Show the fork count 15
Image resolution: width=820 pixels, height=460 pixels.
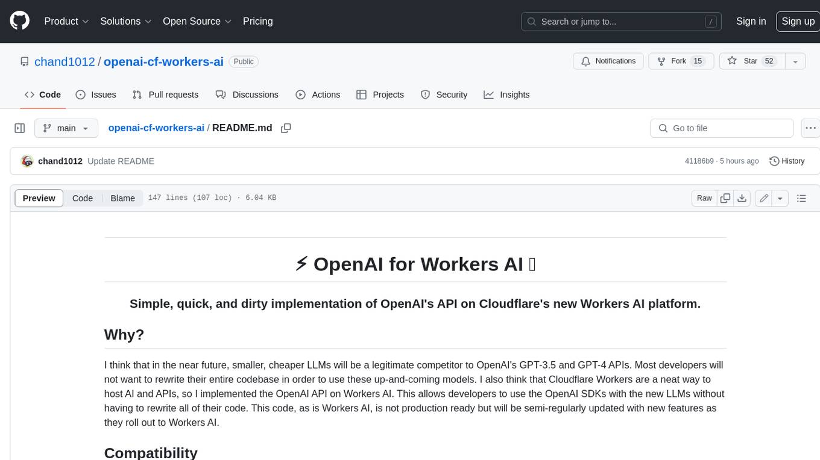pyautogui.click(x=698, y=61)
